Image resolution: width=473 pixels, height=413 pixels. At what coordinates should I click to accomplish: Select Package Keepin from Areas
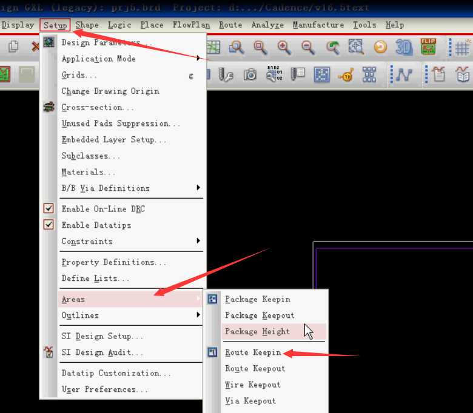274,299
